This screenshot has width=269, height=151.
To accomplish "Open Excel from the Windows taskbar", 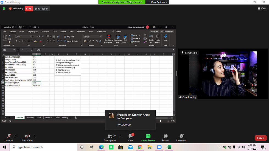I will (x=169, y=147).
